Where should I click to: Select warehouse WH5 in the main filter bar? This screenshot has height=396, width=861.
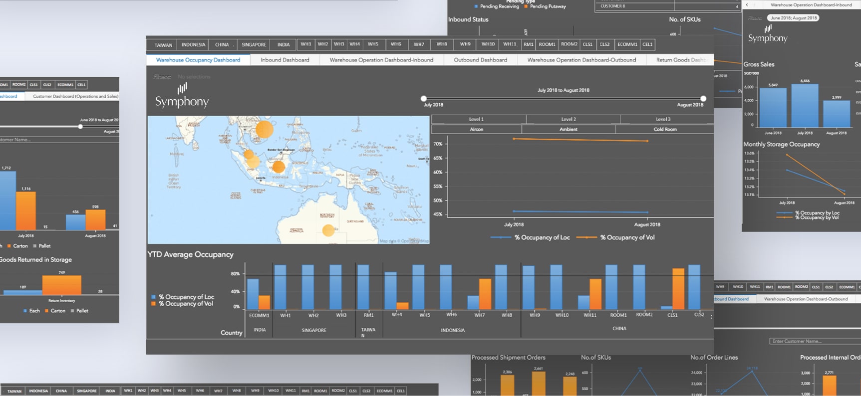(373, 44)
